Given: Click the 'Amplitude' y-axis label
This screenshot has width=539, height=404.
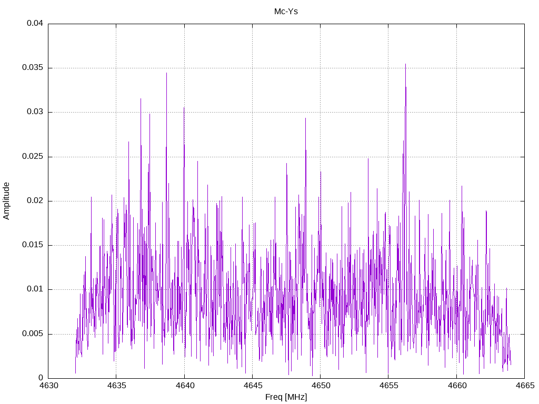Looking at the screenshot, I should [6, 201].
